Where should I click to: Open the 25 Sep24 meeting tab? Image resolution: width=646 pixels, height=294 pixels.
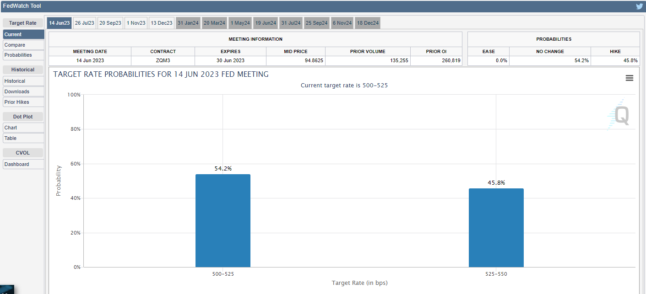[x=317, y=23]
